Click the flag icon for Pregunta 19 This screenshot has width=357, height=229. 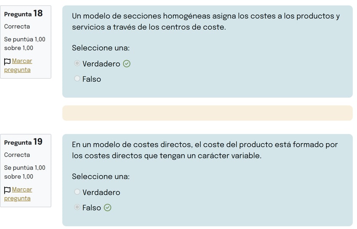[x=7, y=190]
